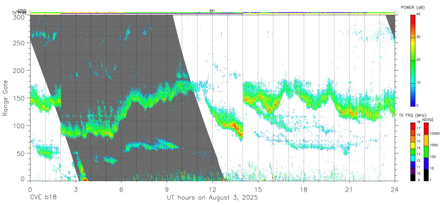Click the NOISE legend title
Image resolution: width=444 pixels, height=205 pixels.
(x=428, y=120)
